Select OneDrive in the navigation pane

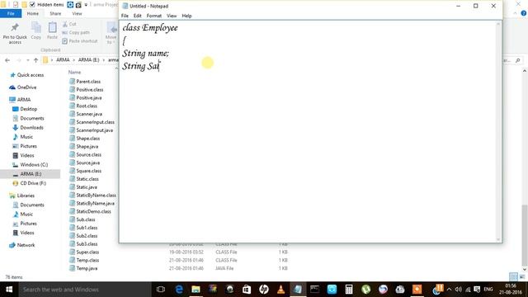(26, 87)
